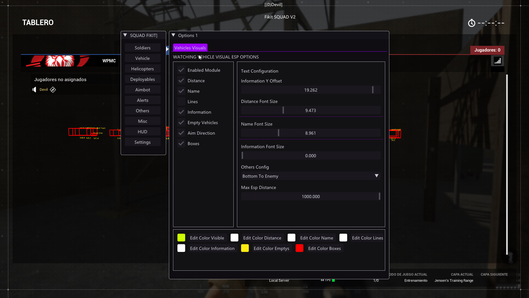Click the yellow Edit Color Emptys swatch
The image size is (529, 298).
point(245,248)
